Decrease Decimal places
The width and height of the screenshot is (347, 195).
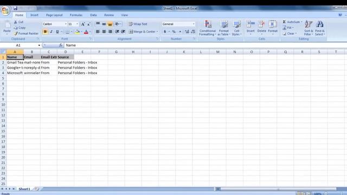[x=193, y=32]
